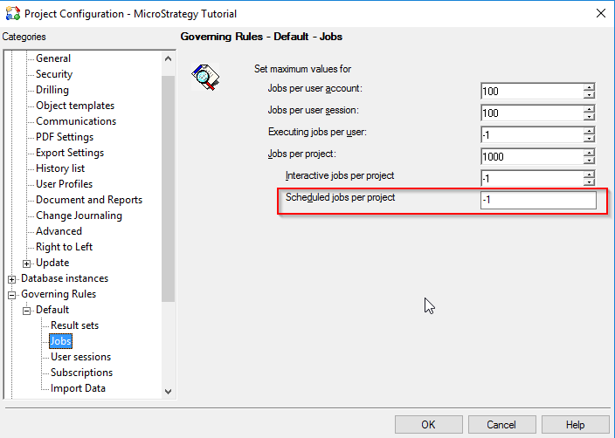The height and width of the screenshot is (438, 615).
Task: Open the Drilling category
Action: coord(52,90)
